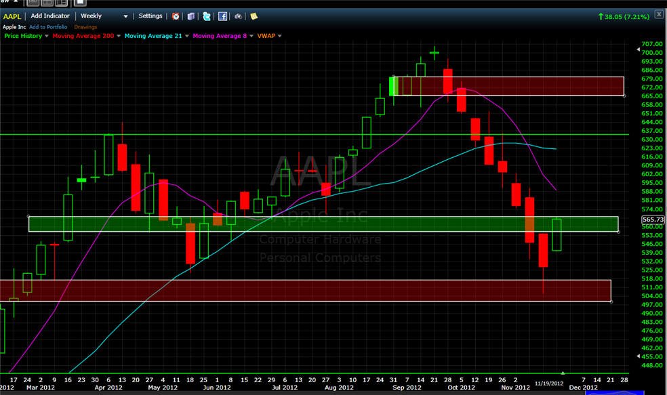Open the chart Settings
This screenshot has width=667, height=395.
click(x=150, y=16)
